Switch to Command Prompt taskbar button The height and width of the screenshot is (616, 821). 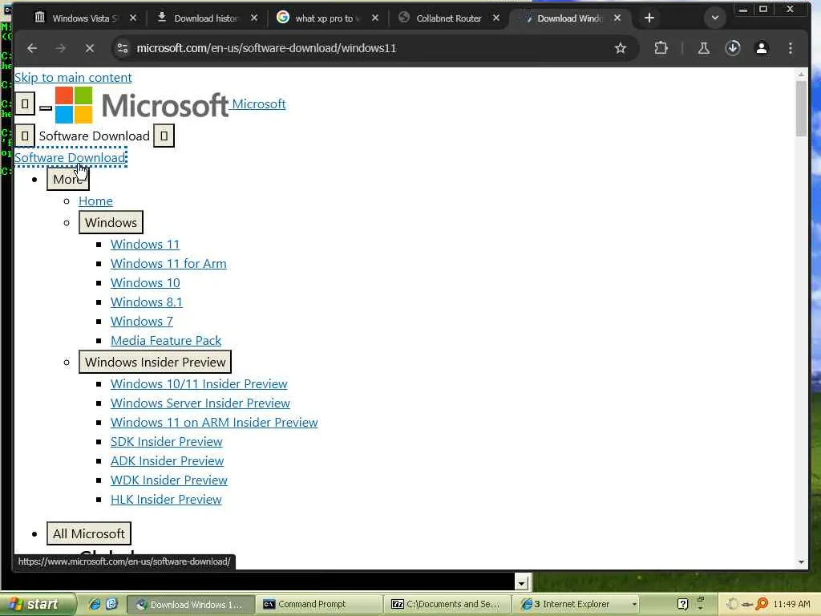[319, 605]
